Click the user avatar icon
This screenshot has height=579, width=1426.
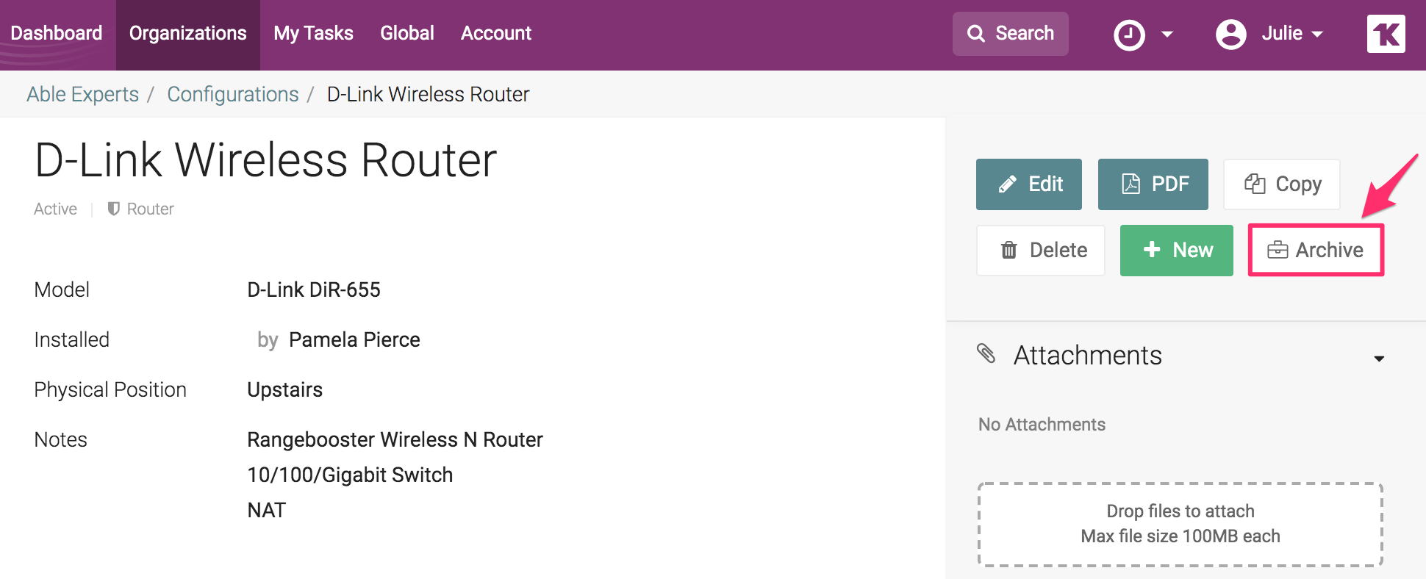pyautogui.click(x=1230, y=35)
